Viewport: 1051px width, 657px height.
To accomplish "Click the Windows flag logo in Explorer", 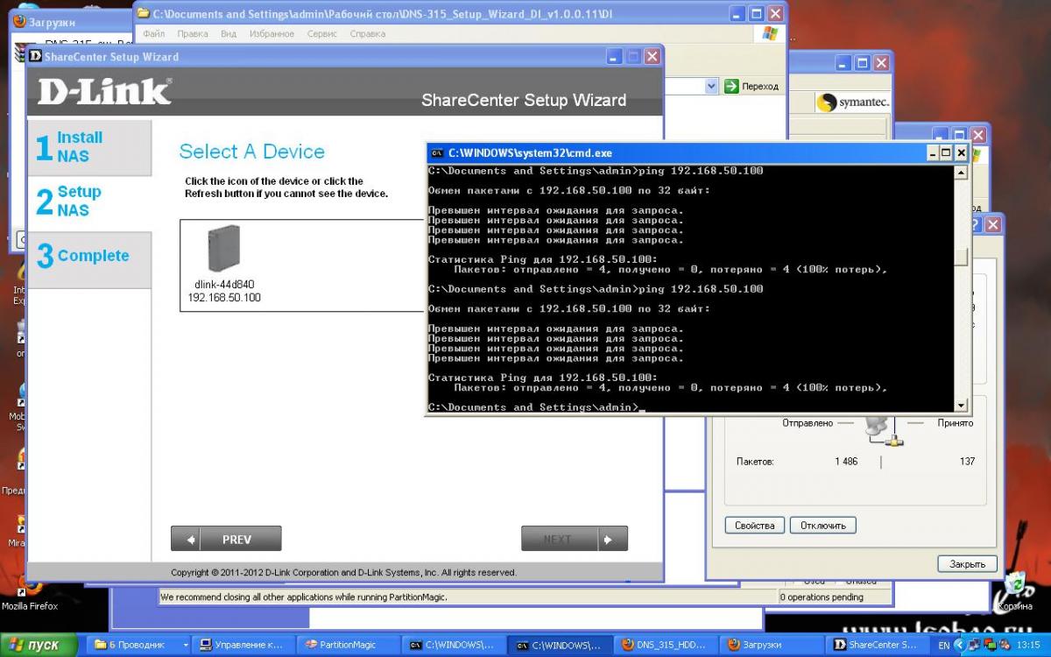I will pyautogui.click(x=769, y=34).
